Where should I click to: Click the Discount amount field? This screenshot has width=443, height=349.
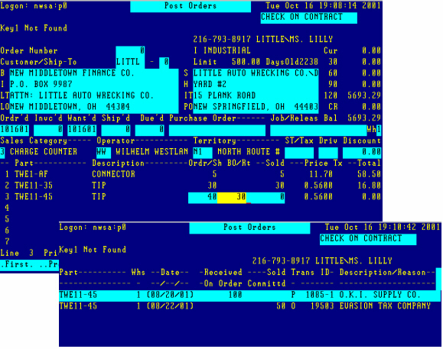(x=362, y=152)
